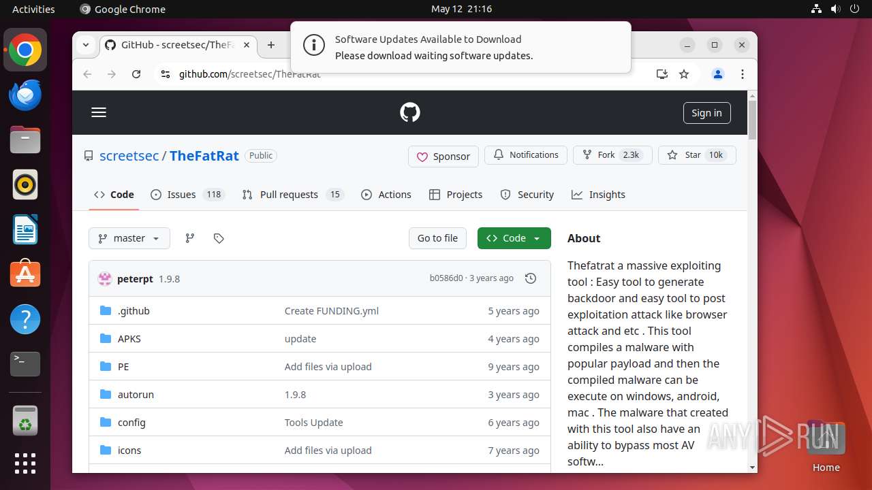
Task: Open the Code tab
Action: 114,195
